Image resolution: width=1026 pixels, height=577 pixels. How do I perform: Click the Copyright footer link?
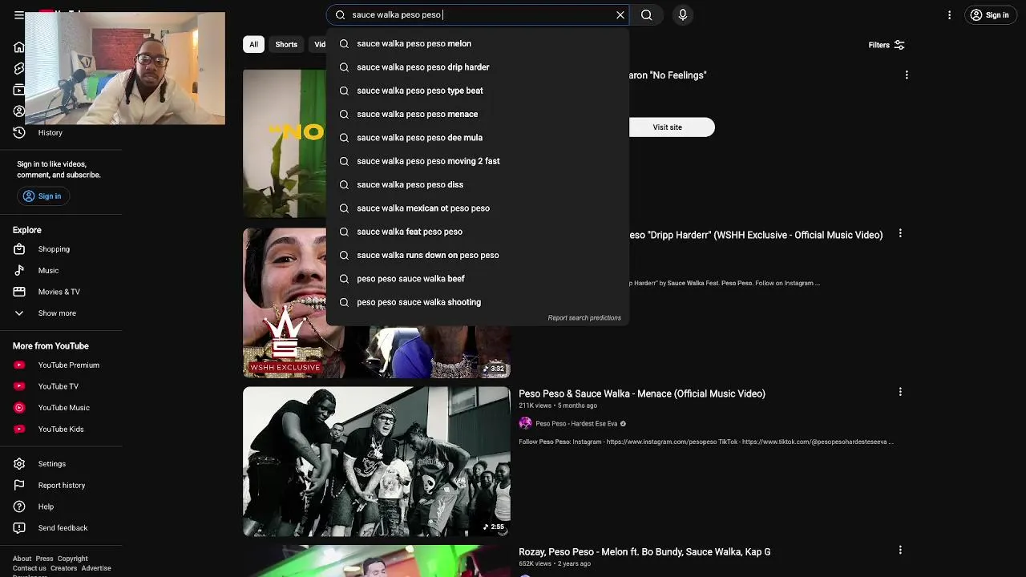[72, 559]
